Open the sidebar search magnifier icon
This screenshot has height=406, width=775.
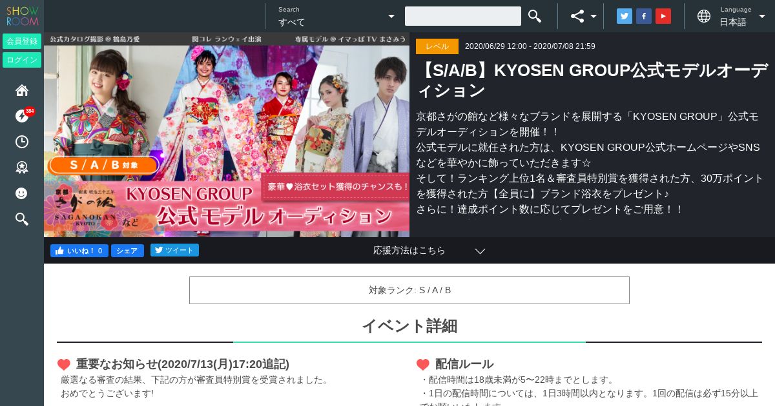tap(22, 219)
